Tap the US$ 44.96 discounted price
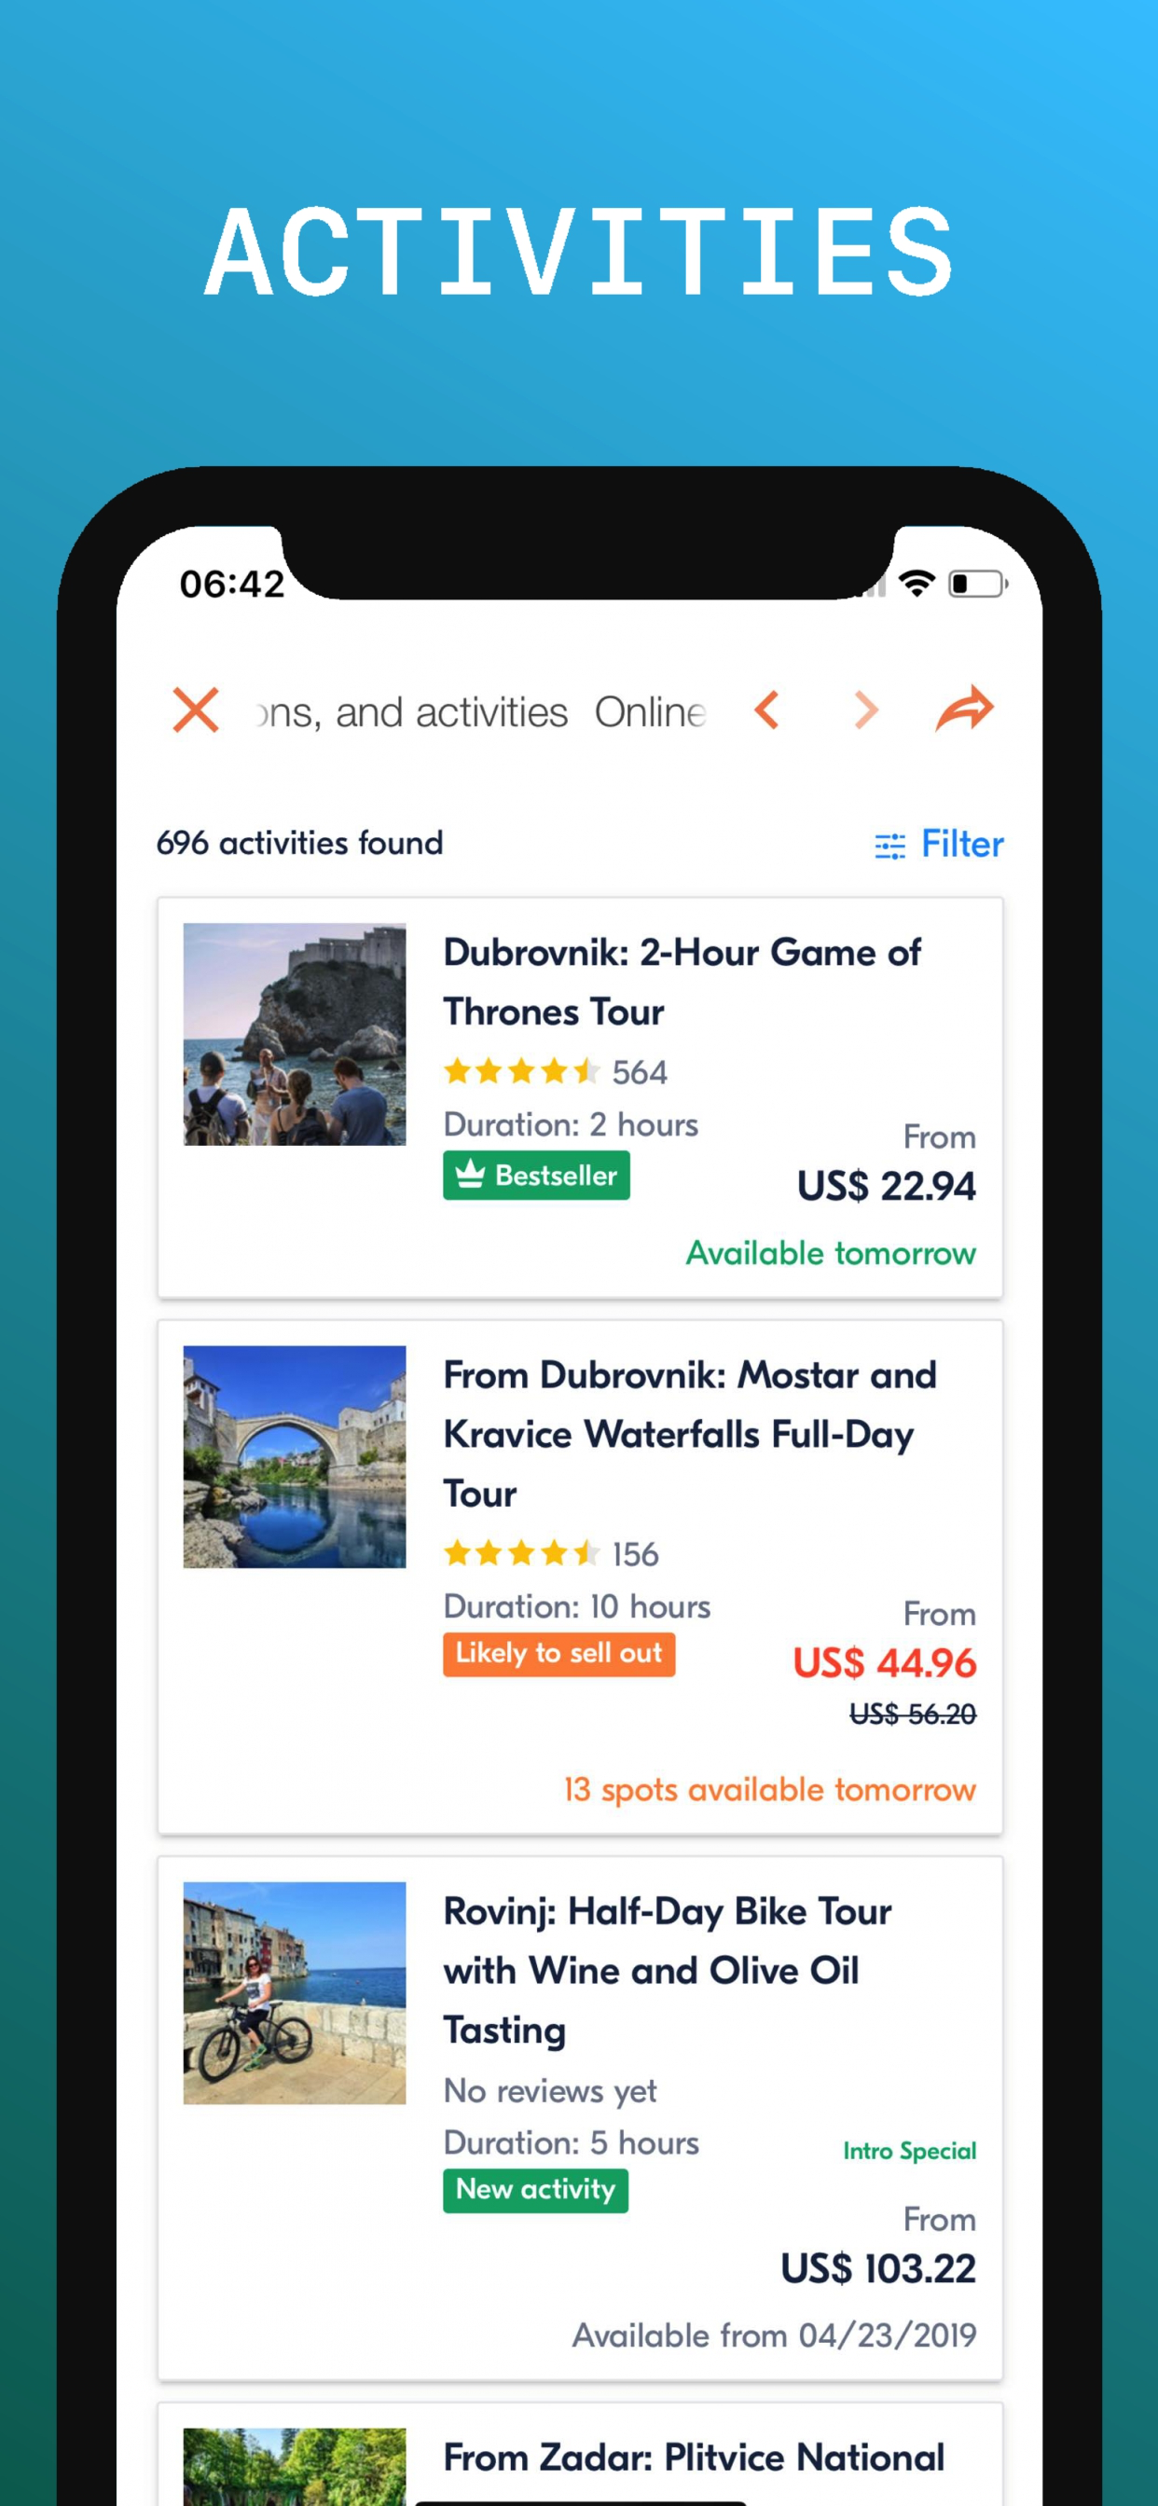Screen dimensions: 1158x2506 click(x=884, y=1662)
